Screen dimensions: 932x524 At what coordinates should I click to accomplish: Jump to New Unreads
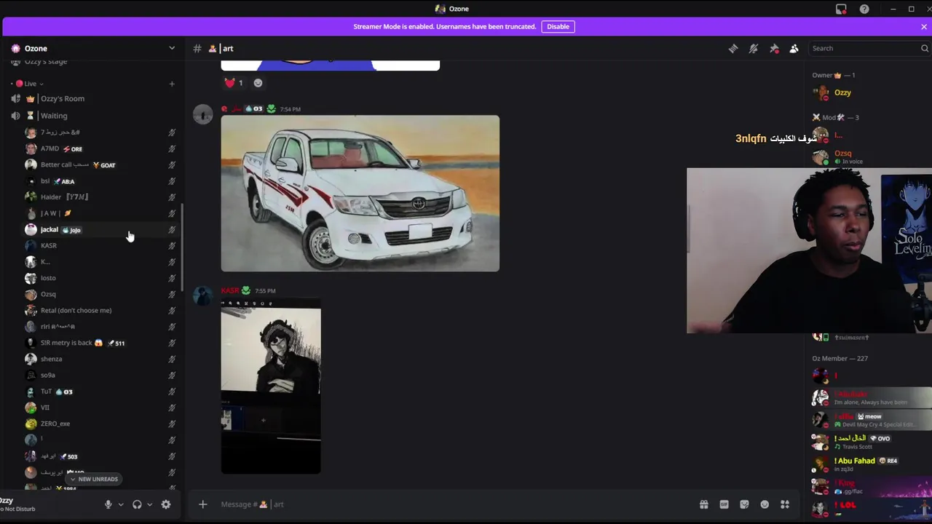click(93, 479)
